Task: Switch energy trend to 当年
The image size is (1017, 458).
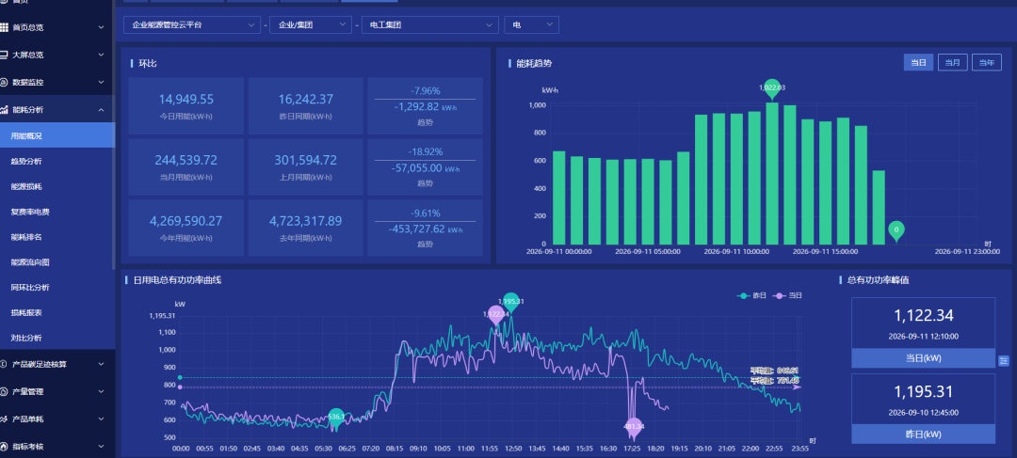Action: [x=987, y=62]
